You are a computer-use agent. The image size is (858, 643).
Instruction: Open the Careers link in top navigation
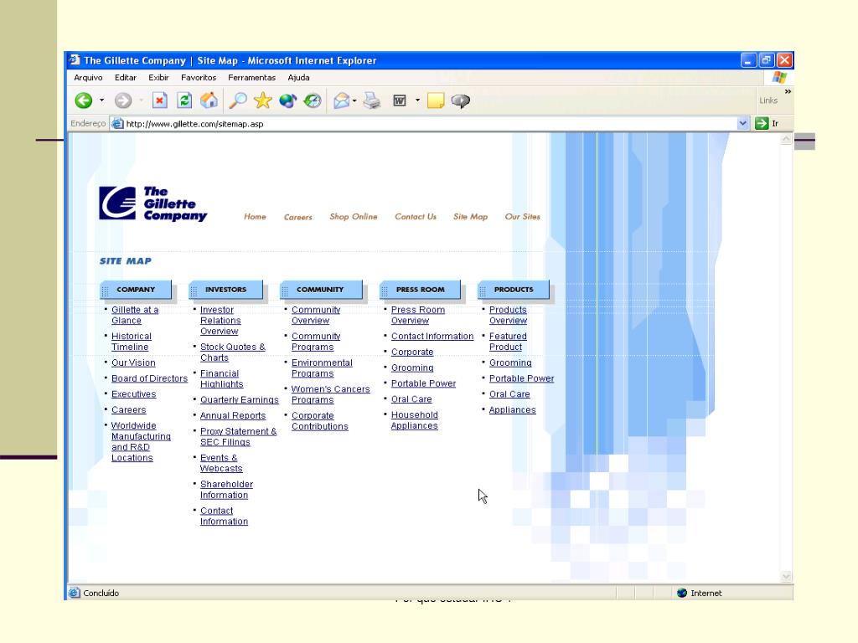pyautogui.click(x=297, y=217)
